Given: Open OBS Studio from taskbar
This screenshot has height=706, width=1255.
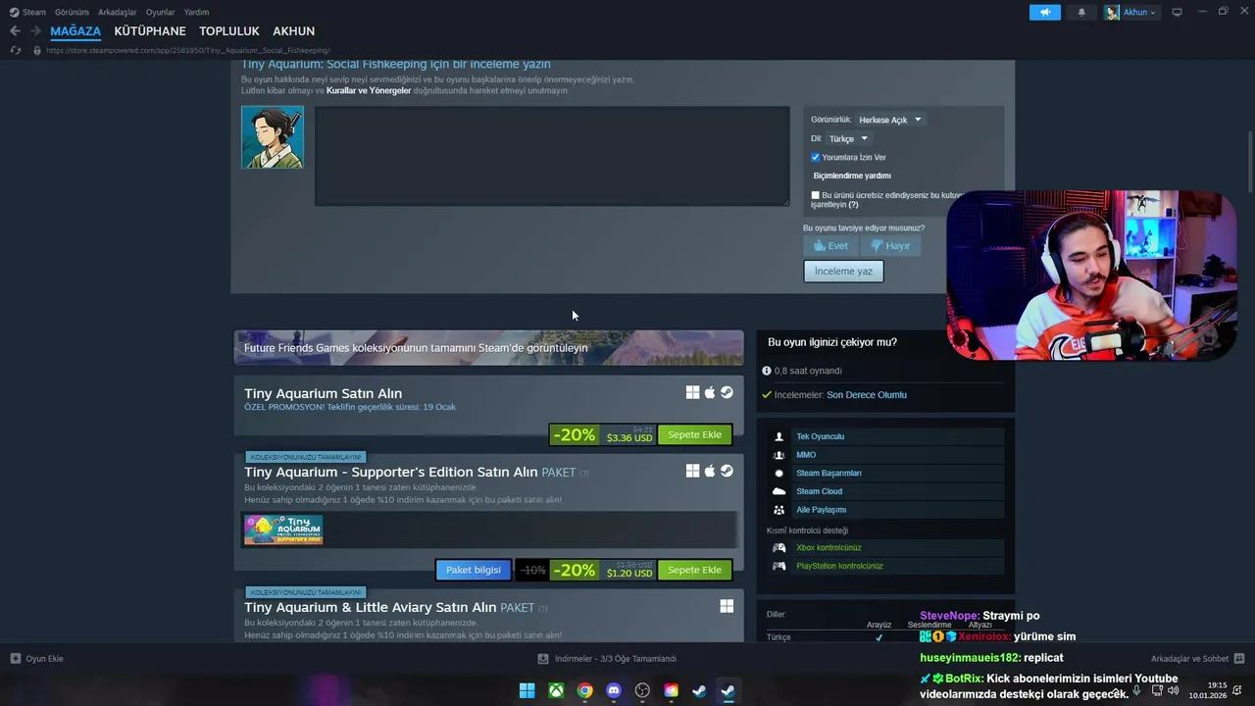Looking at the screenshot, I should 642,690.
